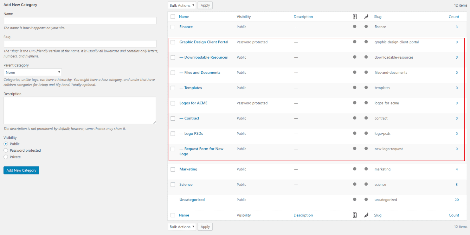The image size is (470, 235).
Task: Select the Private visibility radio button
Action: pos(5,157)
